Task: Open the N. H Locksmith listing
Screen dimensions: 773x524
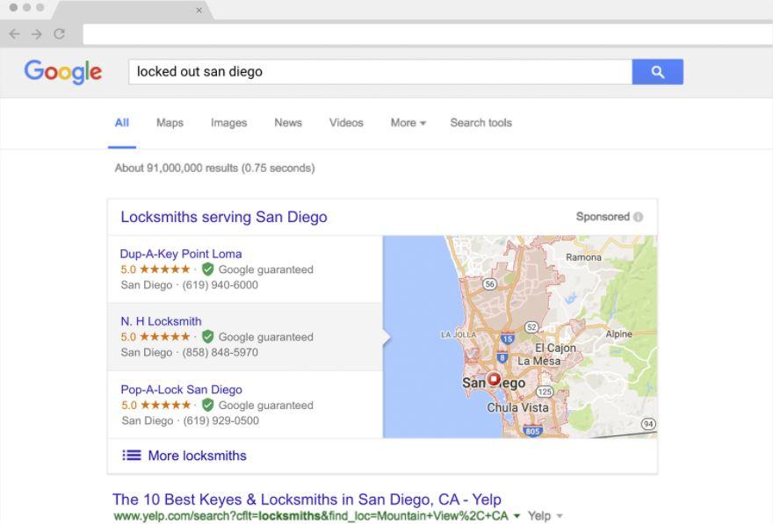Action: 162,321
